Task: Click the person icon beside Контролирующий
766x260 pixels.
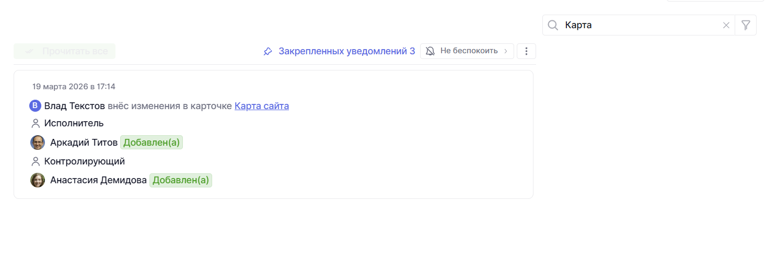Action: click(36, 161)
